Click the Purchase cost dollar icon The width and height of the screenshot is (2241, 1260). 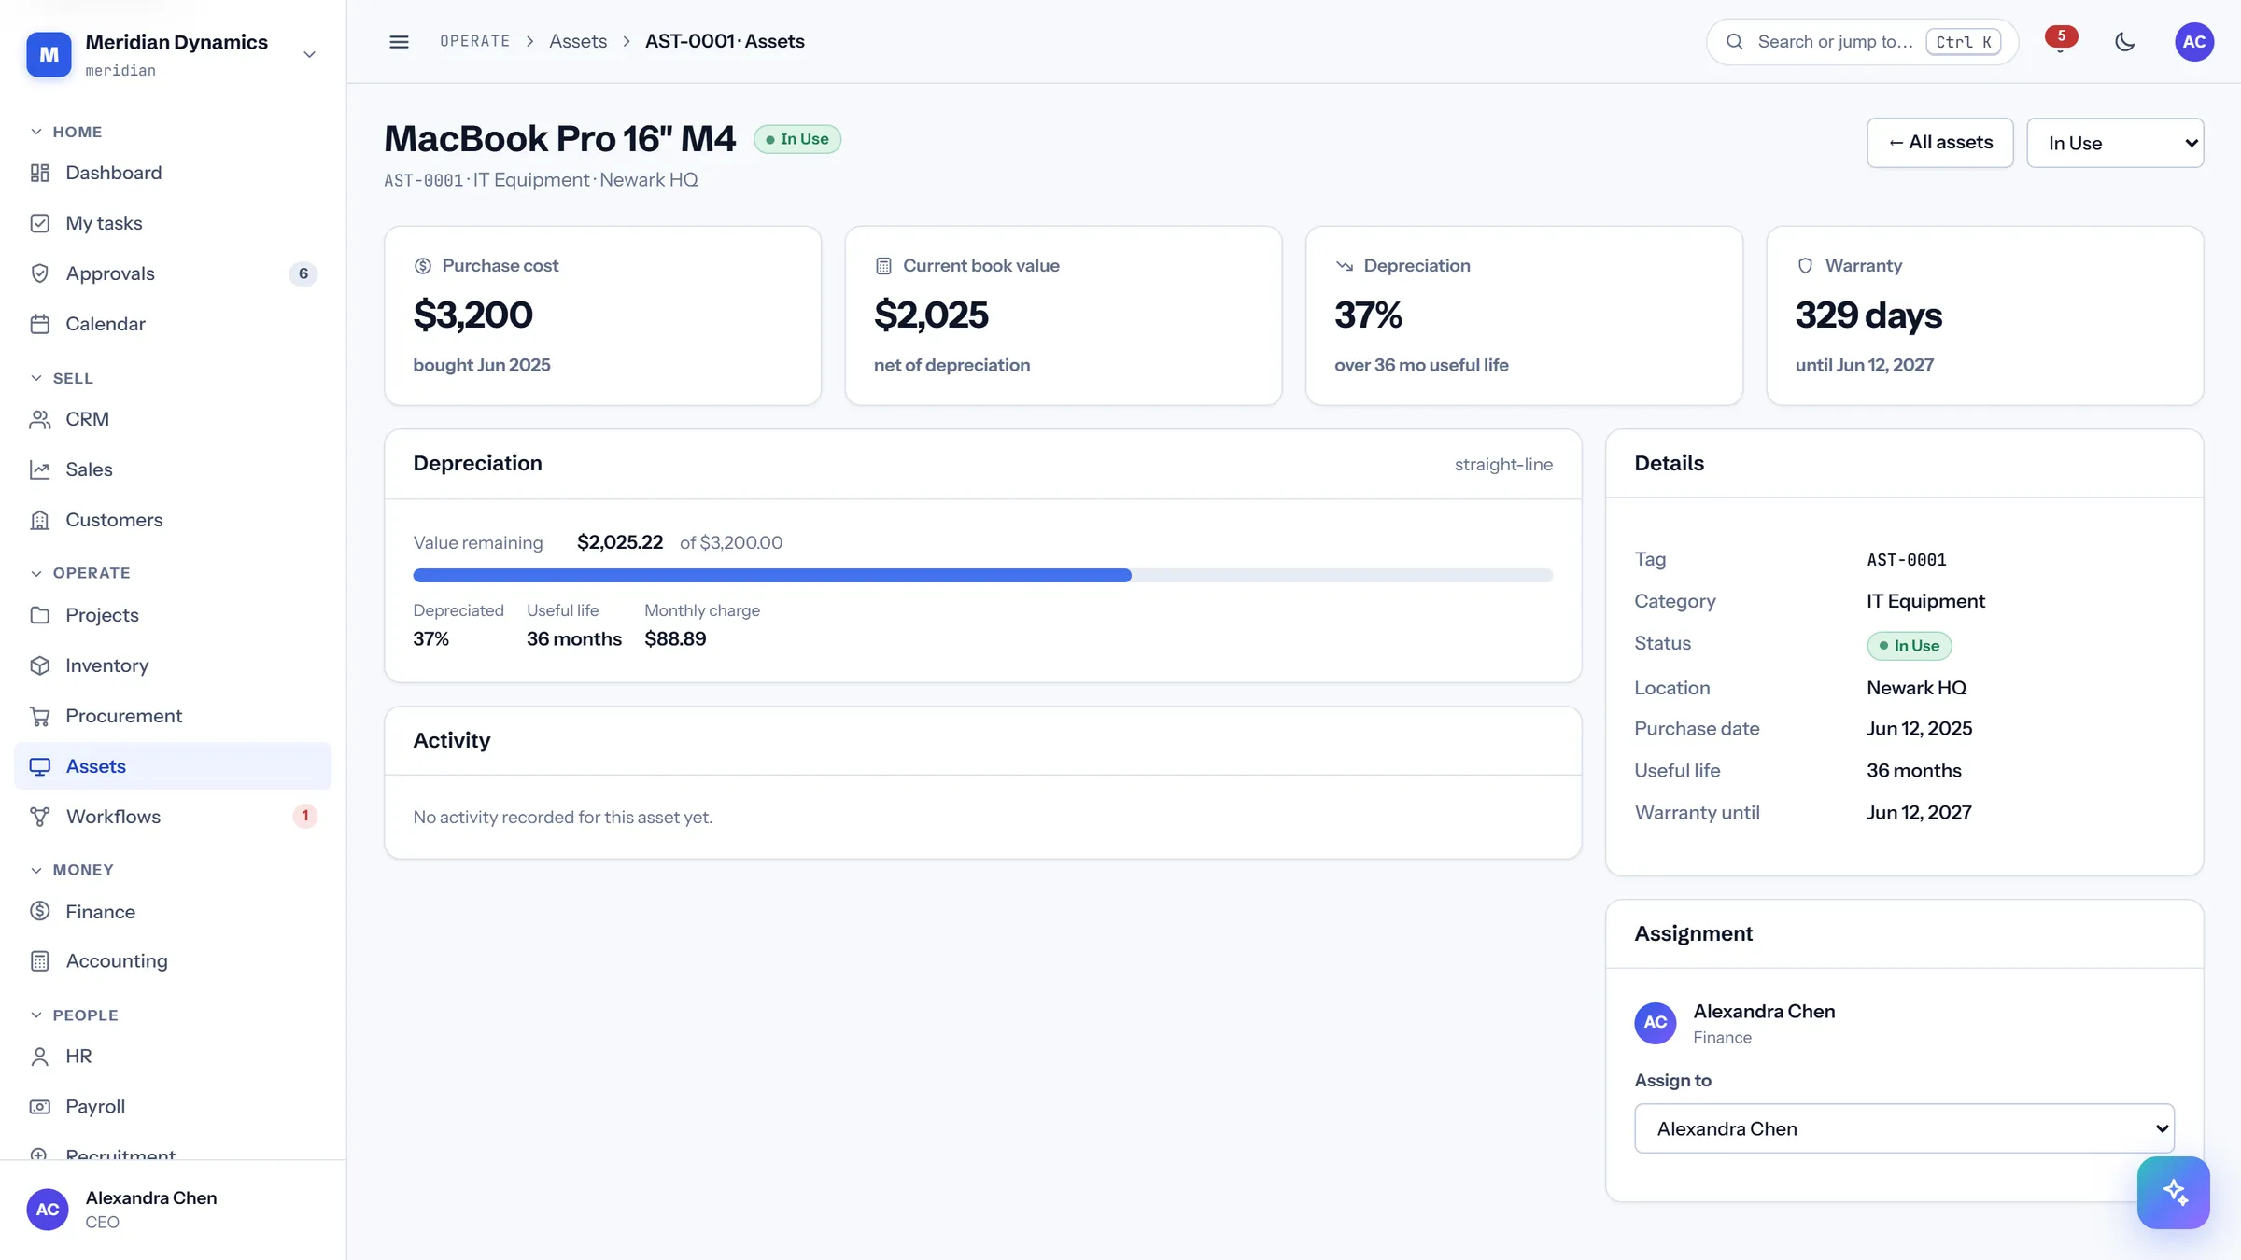point(423,266)
